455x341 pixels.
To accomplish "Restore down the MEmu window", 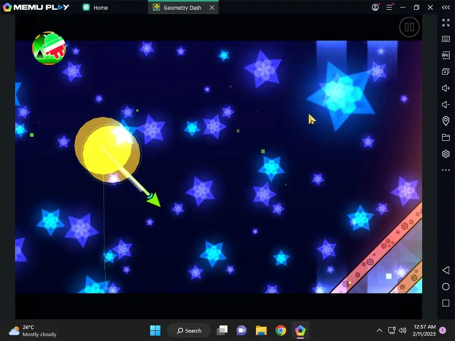I will click(416, 7).
